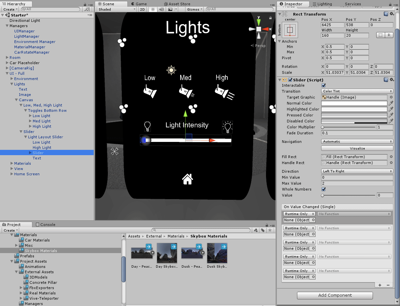Viewport: 400px width, 306px height.
Task: Open the Console tab
Action: click(45, 225)
